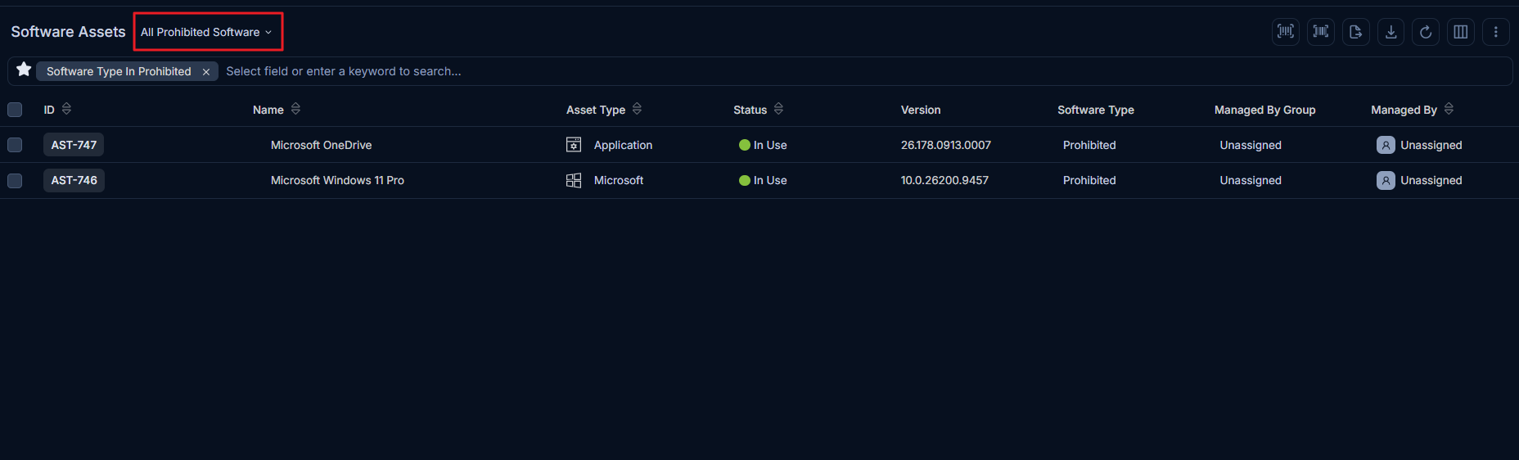1519x460 pixels.
Task: Sort the table by Managed By column
Action: point(1449,109)
